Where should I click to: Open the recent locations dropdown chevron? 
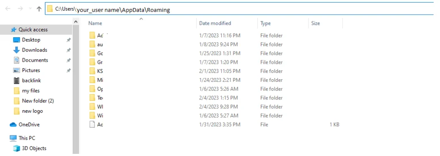pos(31,9)
